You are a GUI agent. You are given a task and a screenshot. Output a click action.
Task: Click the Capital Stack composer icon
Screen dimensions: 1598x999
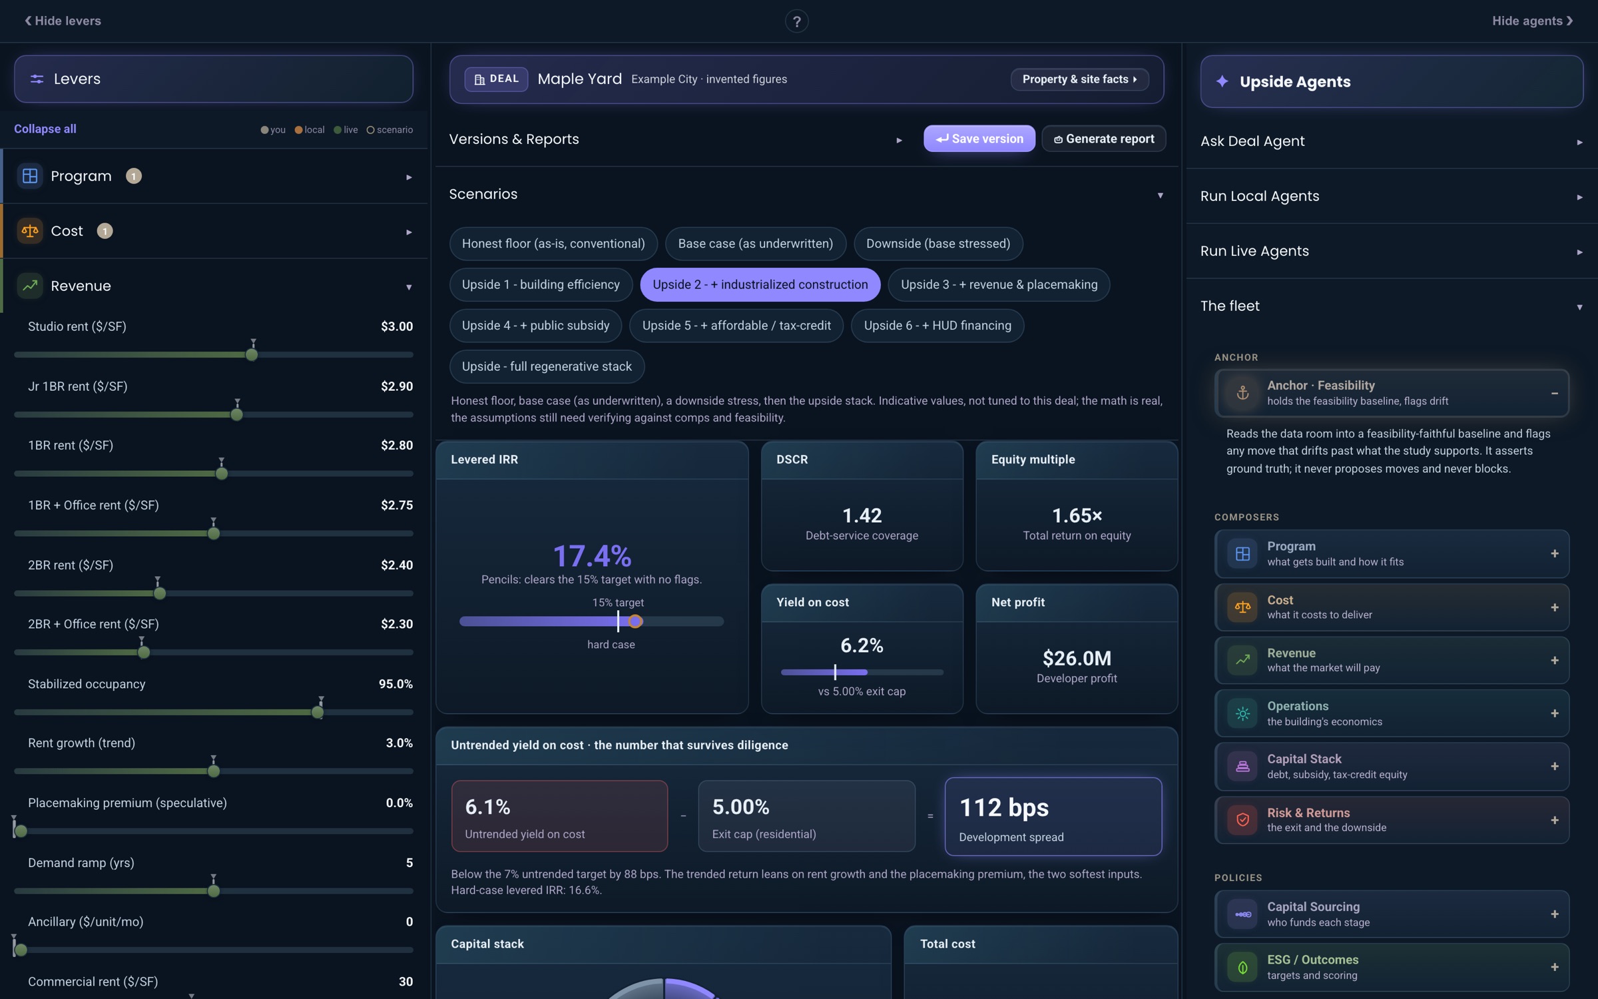[1242, 767]
